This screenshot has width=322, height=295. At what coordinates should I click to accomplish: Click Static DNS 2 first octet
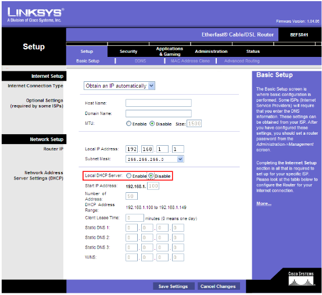[131, 238]
